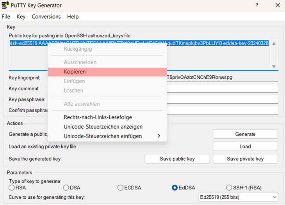Expand the Unicode-Steuerzeichen einfügen submenu
The width and height of the screenshot is (285, 205).
point(107,136)
